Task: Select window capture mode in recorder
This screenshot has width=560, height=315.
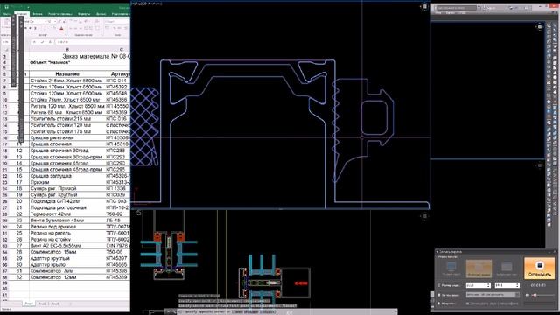Action: click(507, 269)
